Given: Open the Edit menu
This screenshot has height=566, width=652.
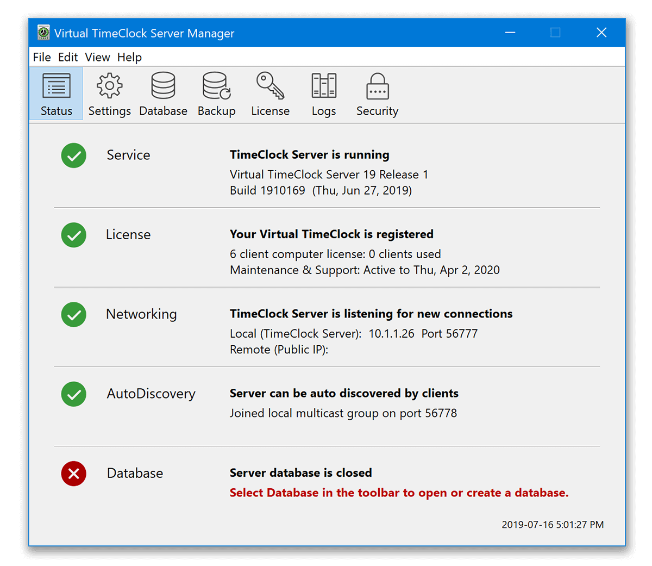Looking at the screenshot, I should tap(67, 57).
